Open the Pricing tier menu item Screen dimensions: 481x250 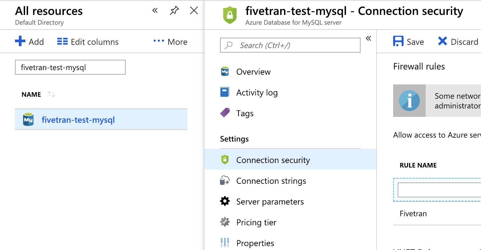256,222
